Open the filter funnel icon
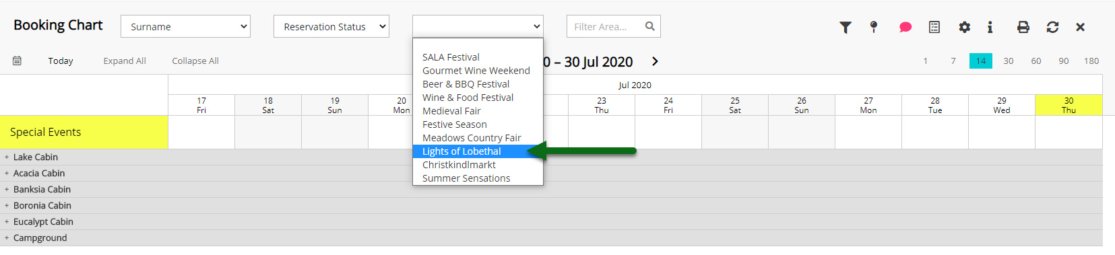Screen dimensions: 1115x255 coord(845,27)
